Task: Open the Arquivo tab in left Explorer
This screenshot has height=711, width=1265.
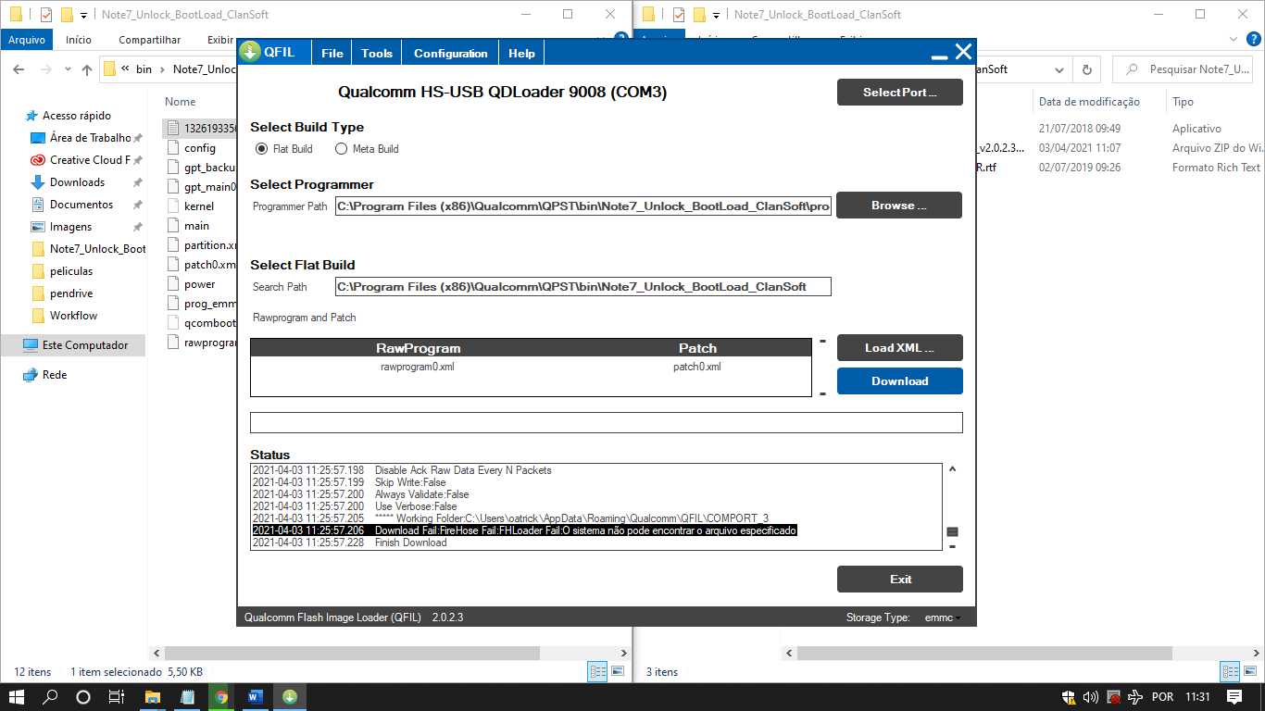Action: click(27, 40)
